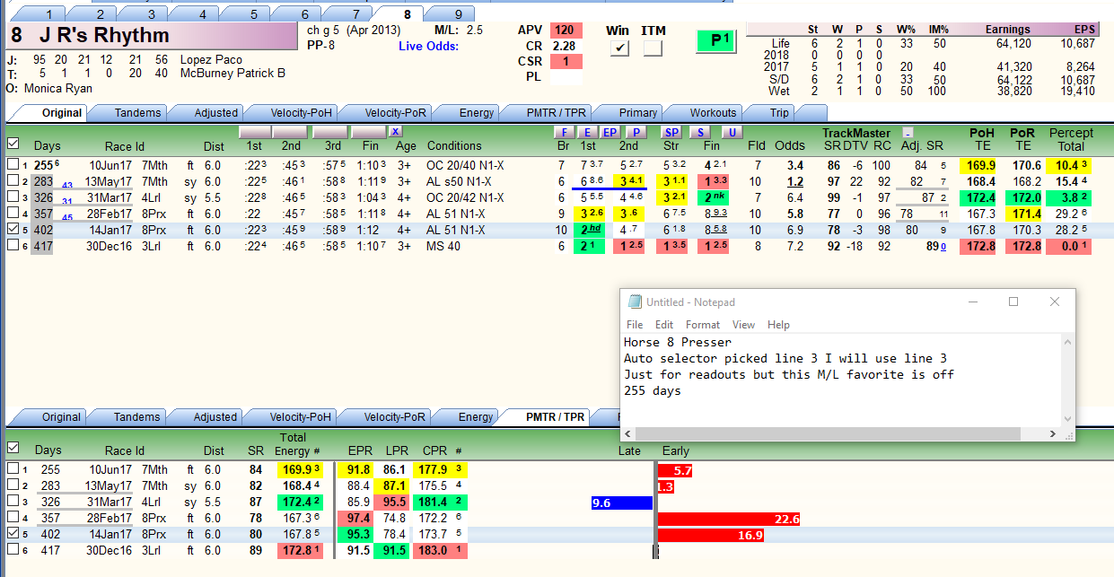
Task: Switch to horse tab 5
Action: coord(254,14)
